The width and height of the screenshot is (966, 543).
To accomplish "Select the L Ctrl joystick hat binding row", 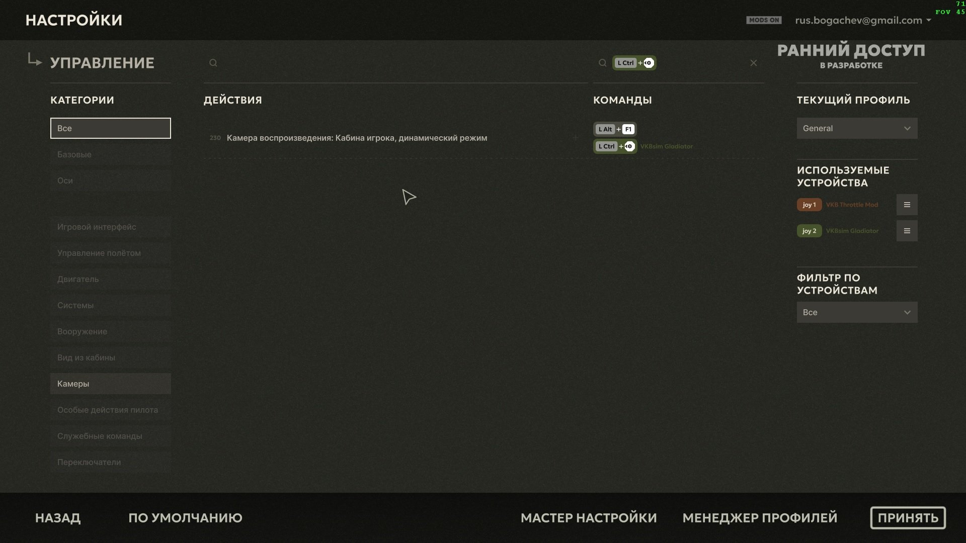I will tap(643, 146).
